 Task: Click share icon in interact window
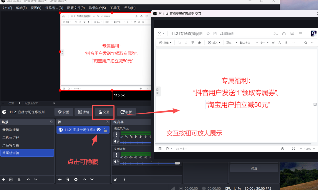click(x=284, y=34)
